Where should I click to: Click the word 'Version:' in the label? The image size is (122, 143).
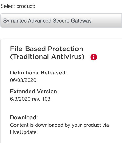tap(48, 91)
